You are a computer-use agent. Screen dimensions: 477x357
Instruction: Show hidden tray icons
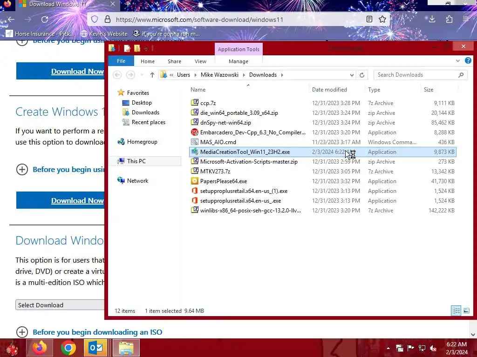tap(388, 348)
